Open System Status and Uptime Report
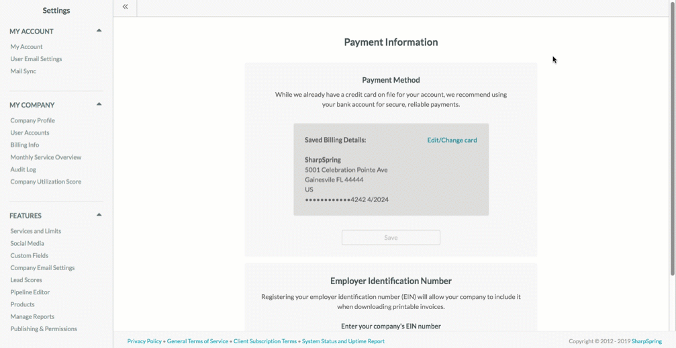Viewport: 676px width, 348px height. click(x=343, y=341)
